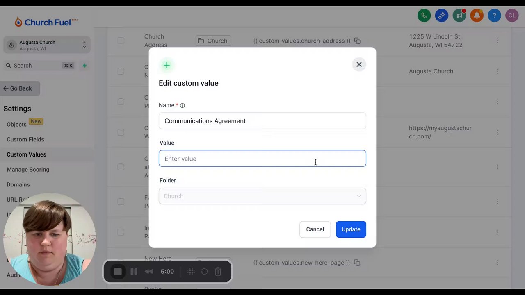
Task: Open three-dot menu for Augusta Church row
Action: 498,71
